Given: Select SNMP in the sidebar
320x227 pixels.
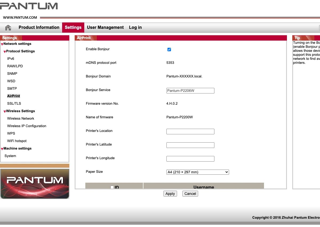Looking at the screenshot, I should [12, 73].
